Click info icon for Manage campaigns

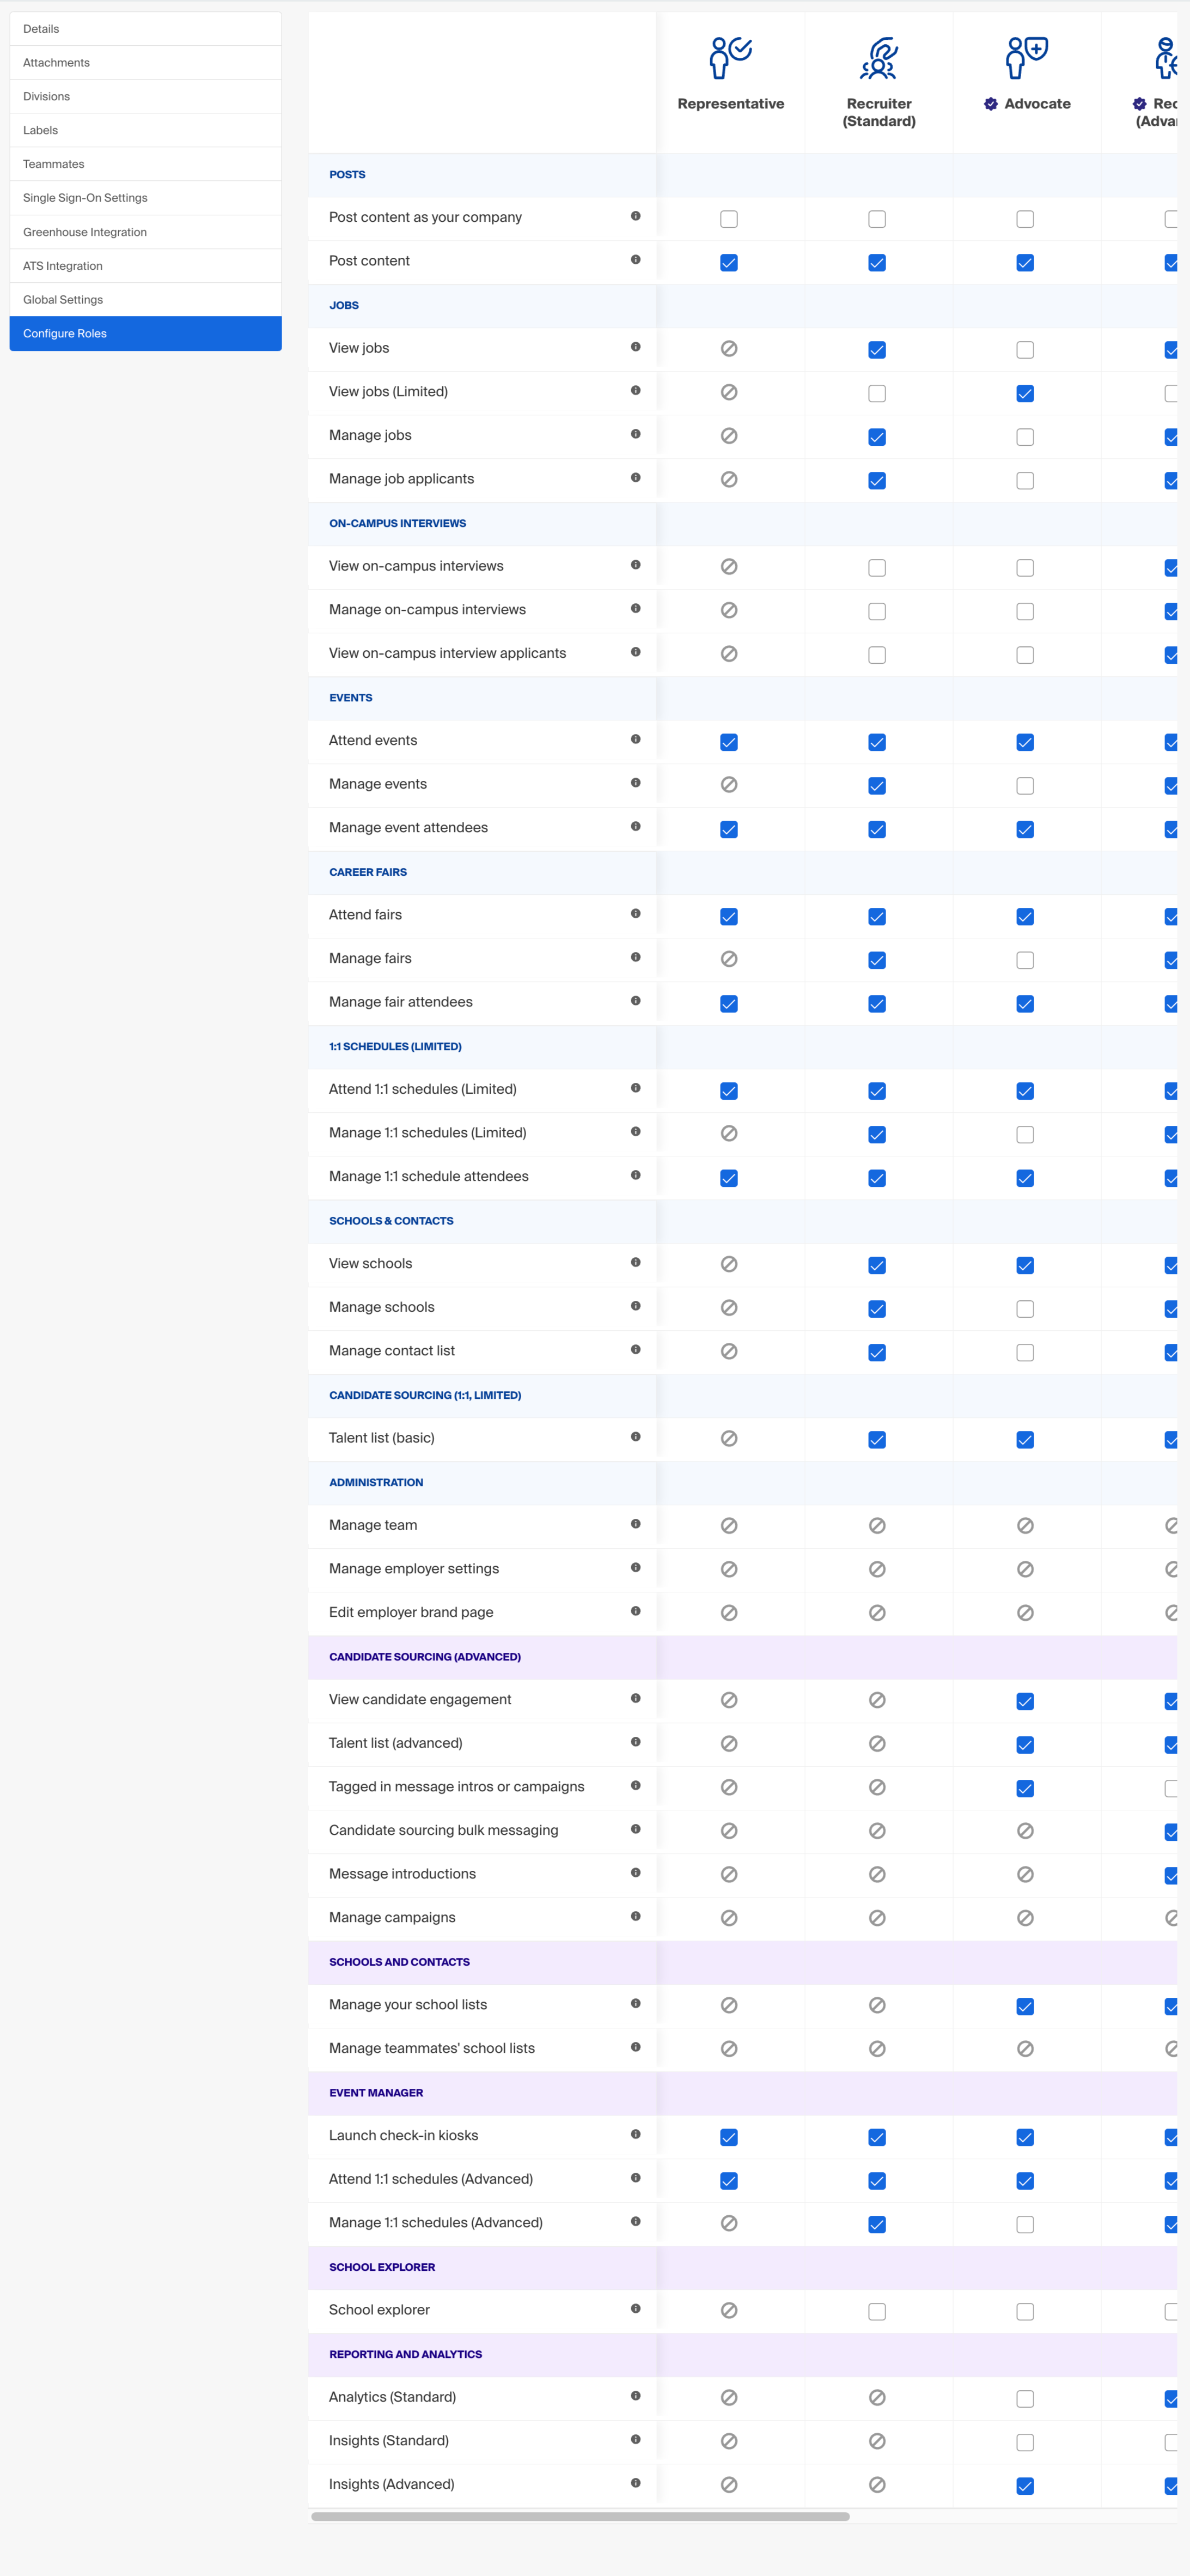click(636, 1917)
